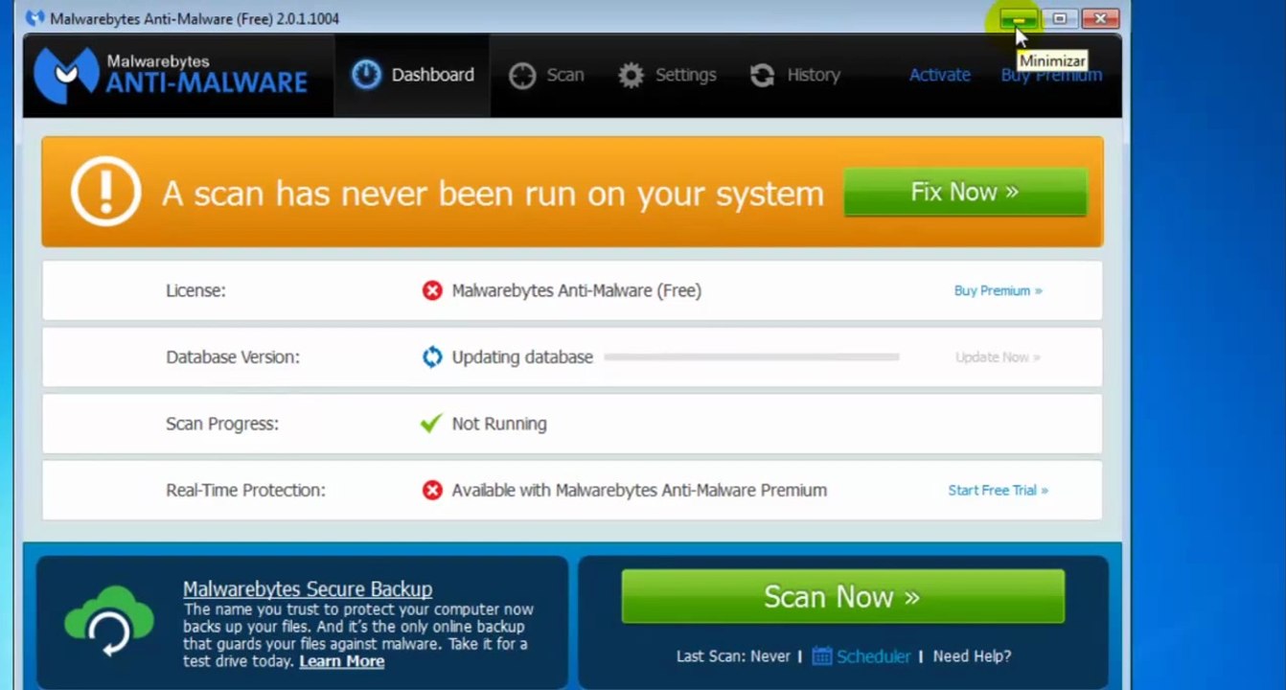The image size is (1286, 690).
Task: Click the 'License:' label
Action: [195, 290]
